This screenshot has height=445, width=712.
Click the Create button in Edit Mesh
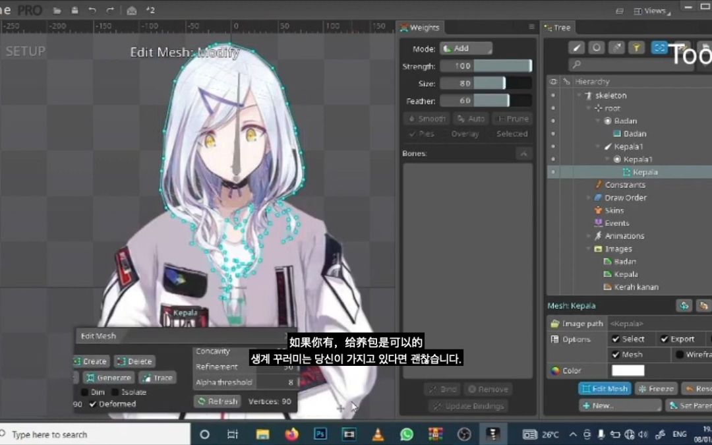91,361
